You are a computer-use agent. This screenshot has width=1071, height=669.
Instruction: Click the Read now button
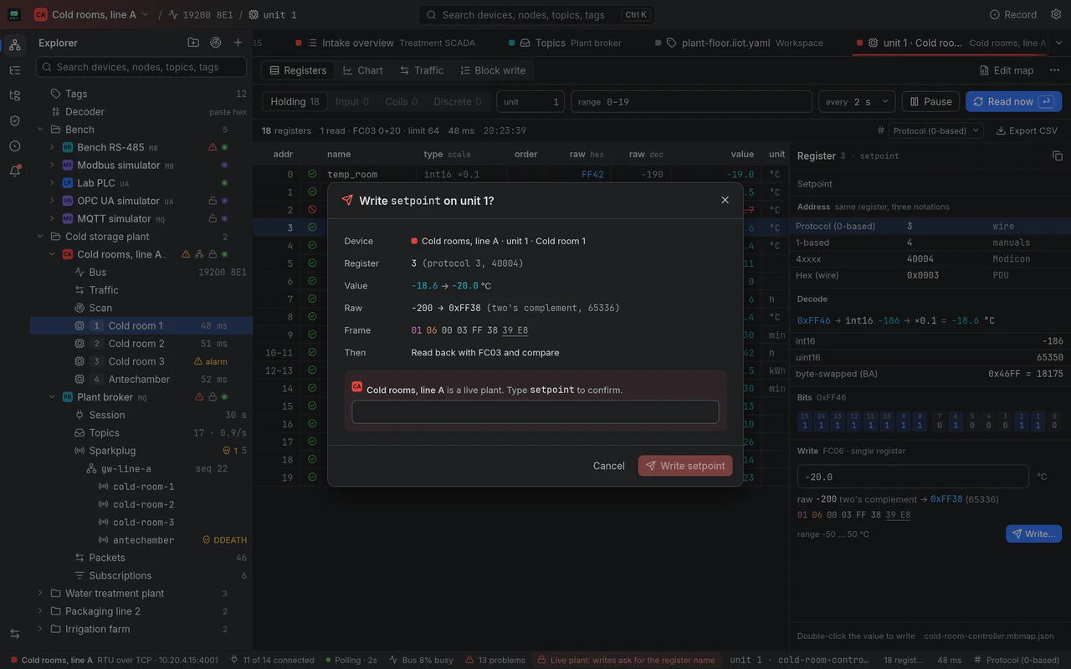coord(1013,101)
